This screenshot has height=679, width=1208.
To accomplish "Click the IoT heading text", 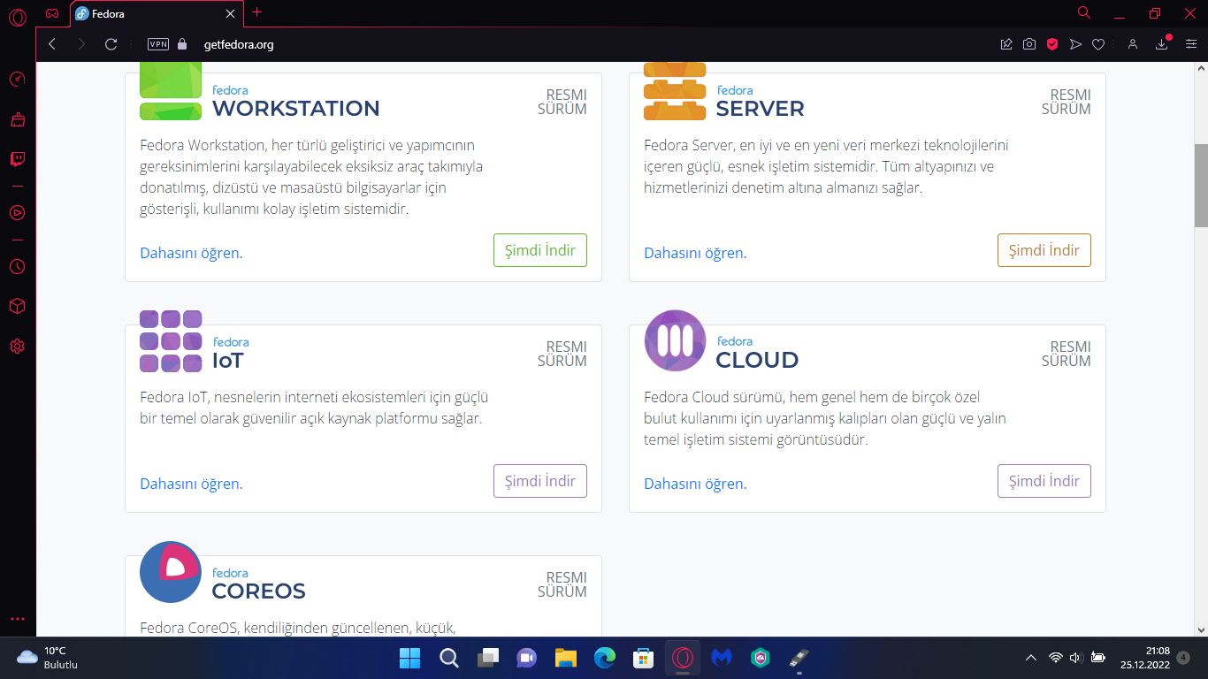I will click(227, 361).
